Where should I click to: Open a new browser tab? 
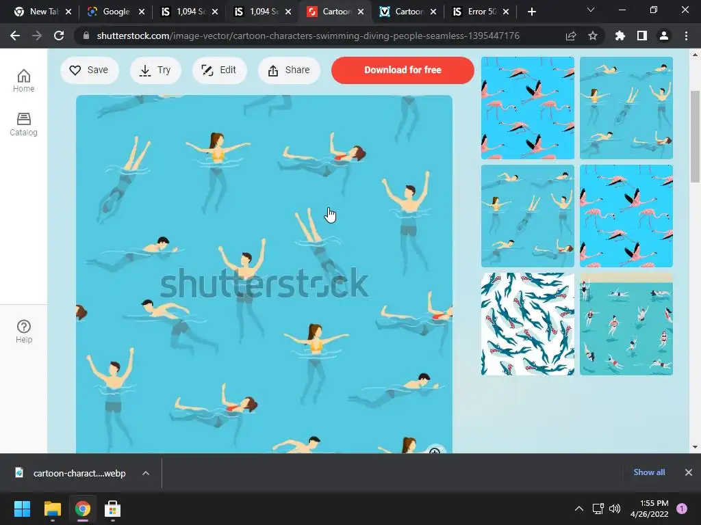tap(531, 12)
